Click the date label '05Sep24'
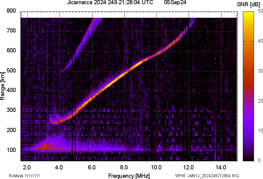 pyautogui.click(x=175, y=2)
